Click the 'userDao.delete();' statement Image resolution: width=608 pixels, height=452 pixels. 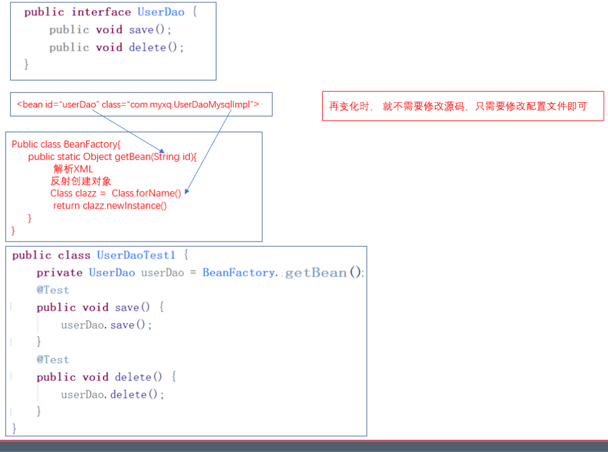112,394
